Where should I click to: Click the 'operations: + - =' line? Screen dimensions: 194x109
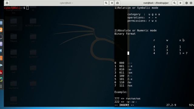142,18
